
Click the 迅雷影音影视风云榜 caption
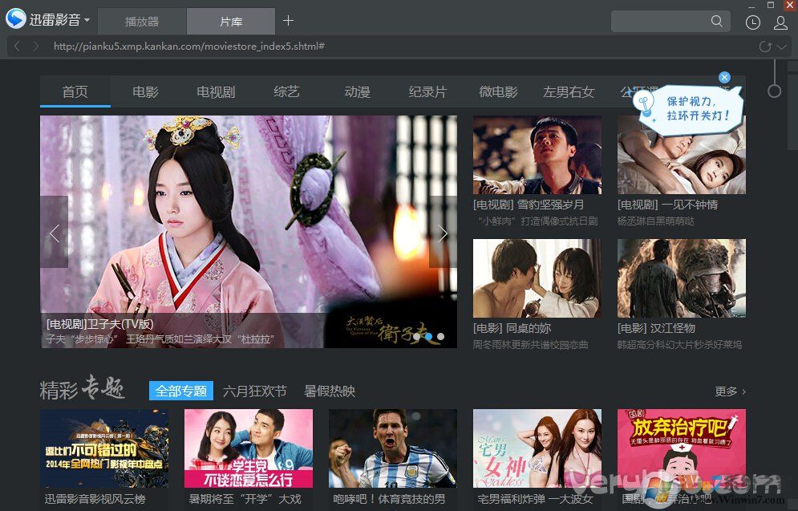(95, 499)
